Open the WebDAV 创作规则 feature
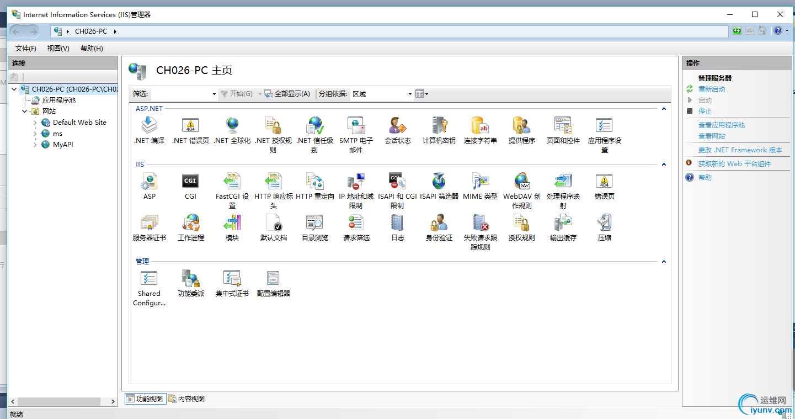Viewport: 795px width, 419px height. [x=521, y=190]
